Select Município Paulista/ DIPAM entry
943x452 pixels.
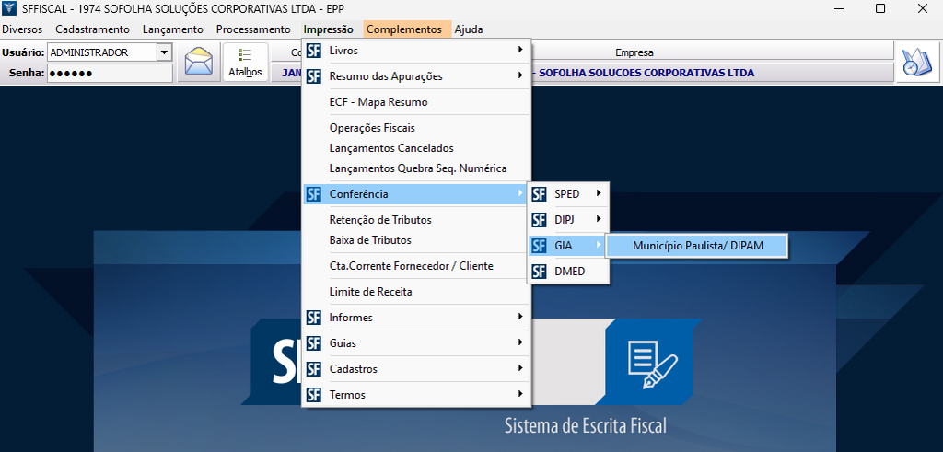(x=697, y=246)
